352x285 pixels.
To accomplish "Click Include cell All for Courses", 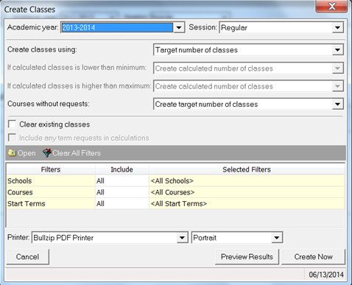I will 122,192.
